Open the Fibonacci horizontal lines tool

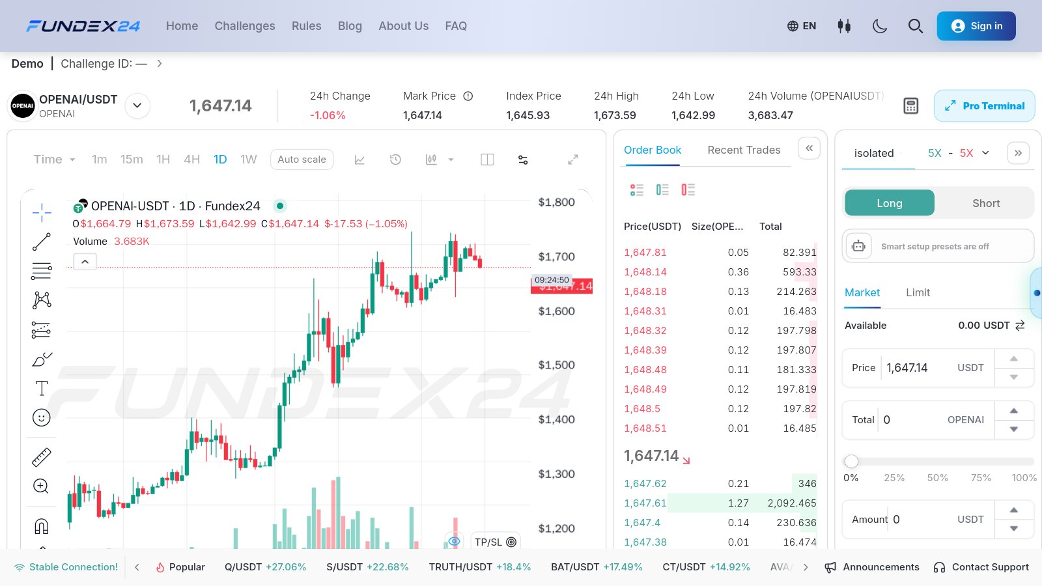point(42,271)
